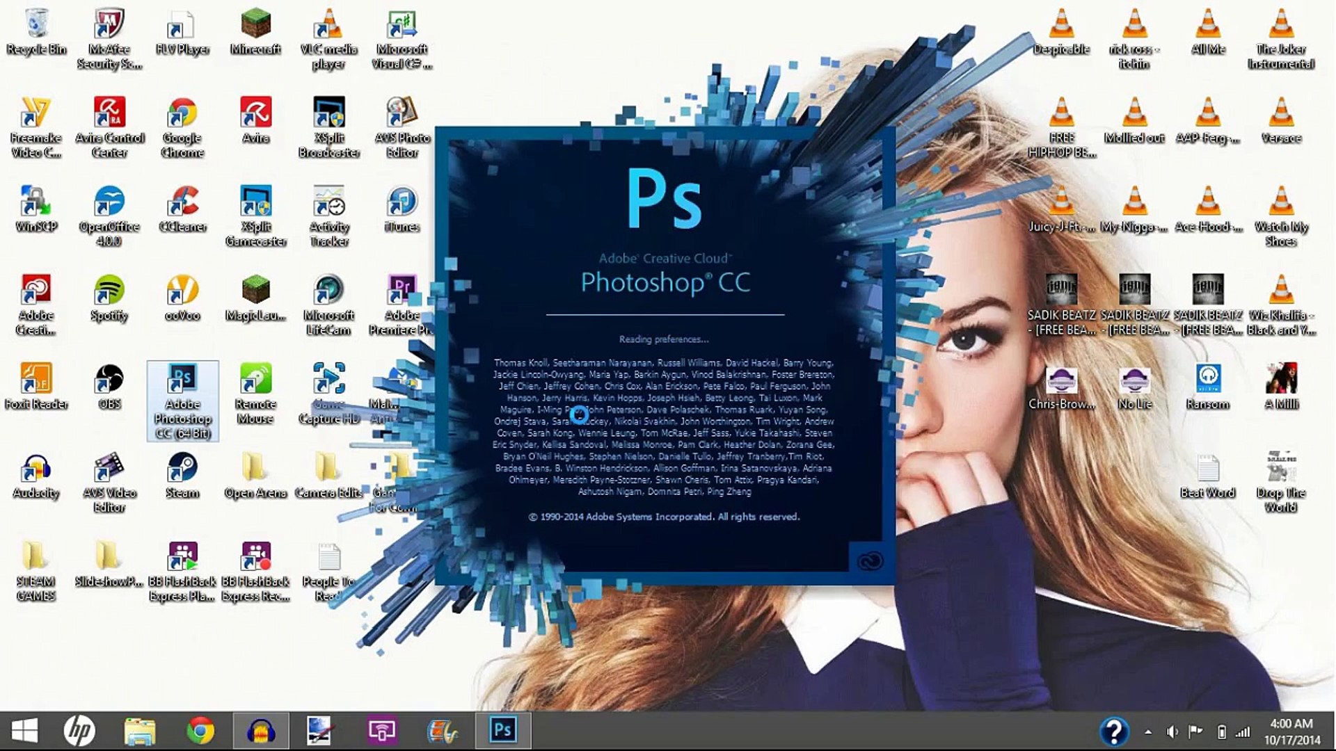Open the help question mark tray icon
The image size is (1336, 751).
coord(1113,732)
